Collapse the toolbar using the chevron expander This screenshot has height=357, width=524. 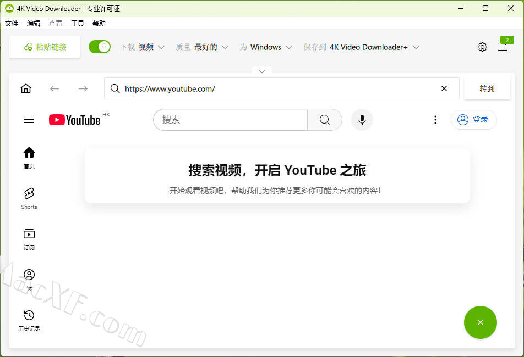262,71
